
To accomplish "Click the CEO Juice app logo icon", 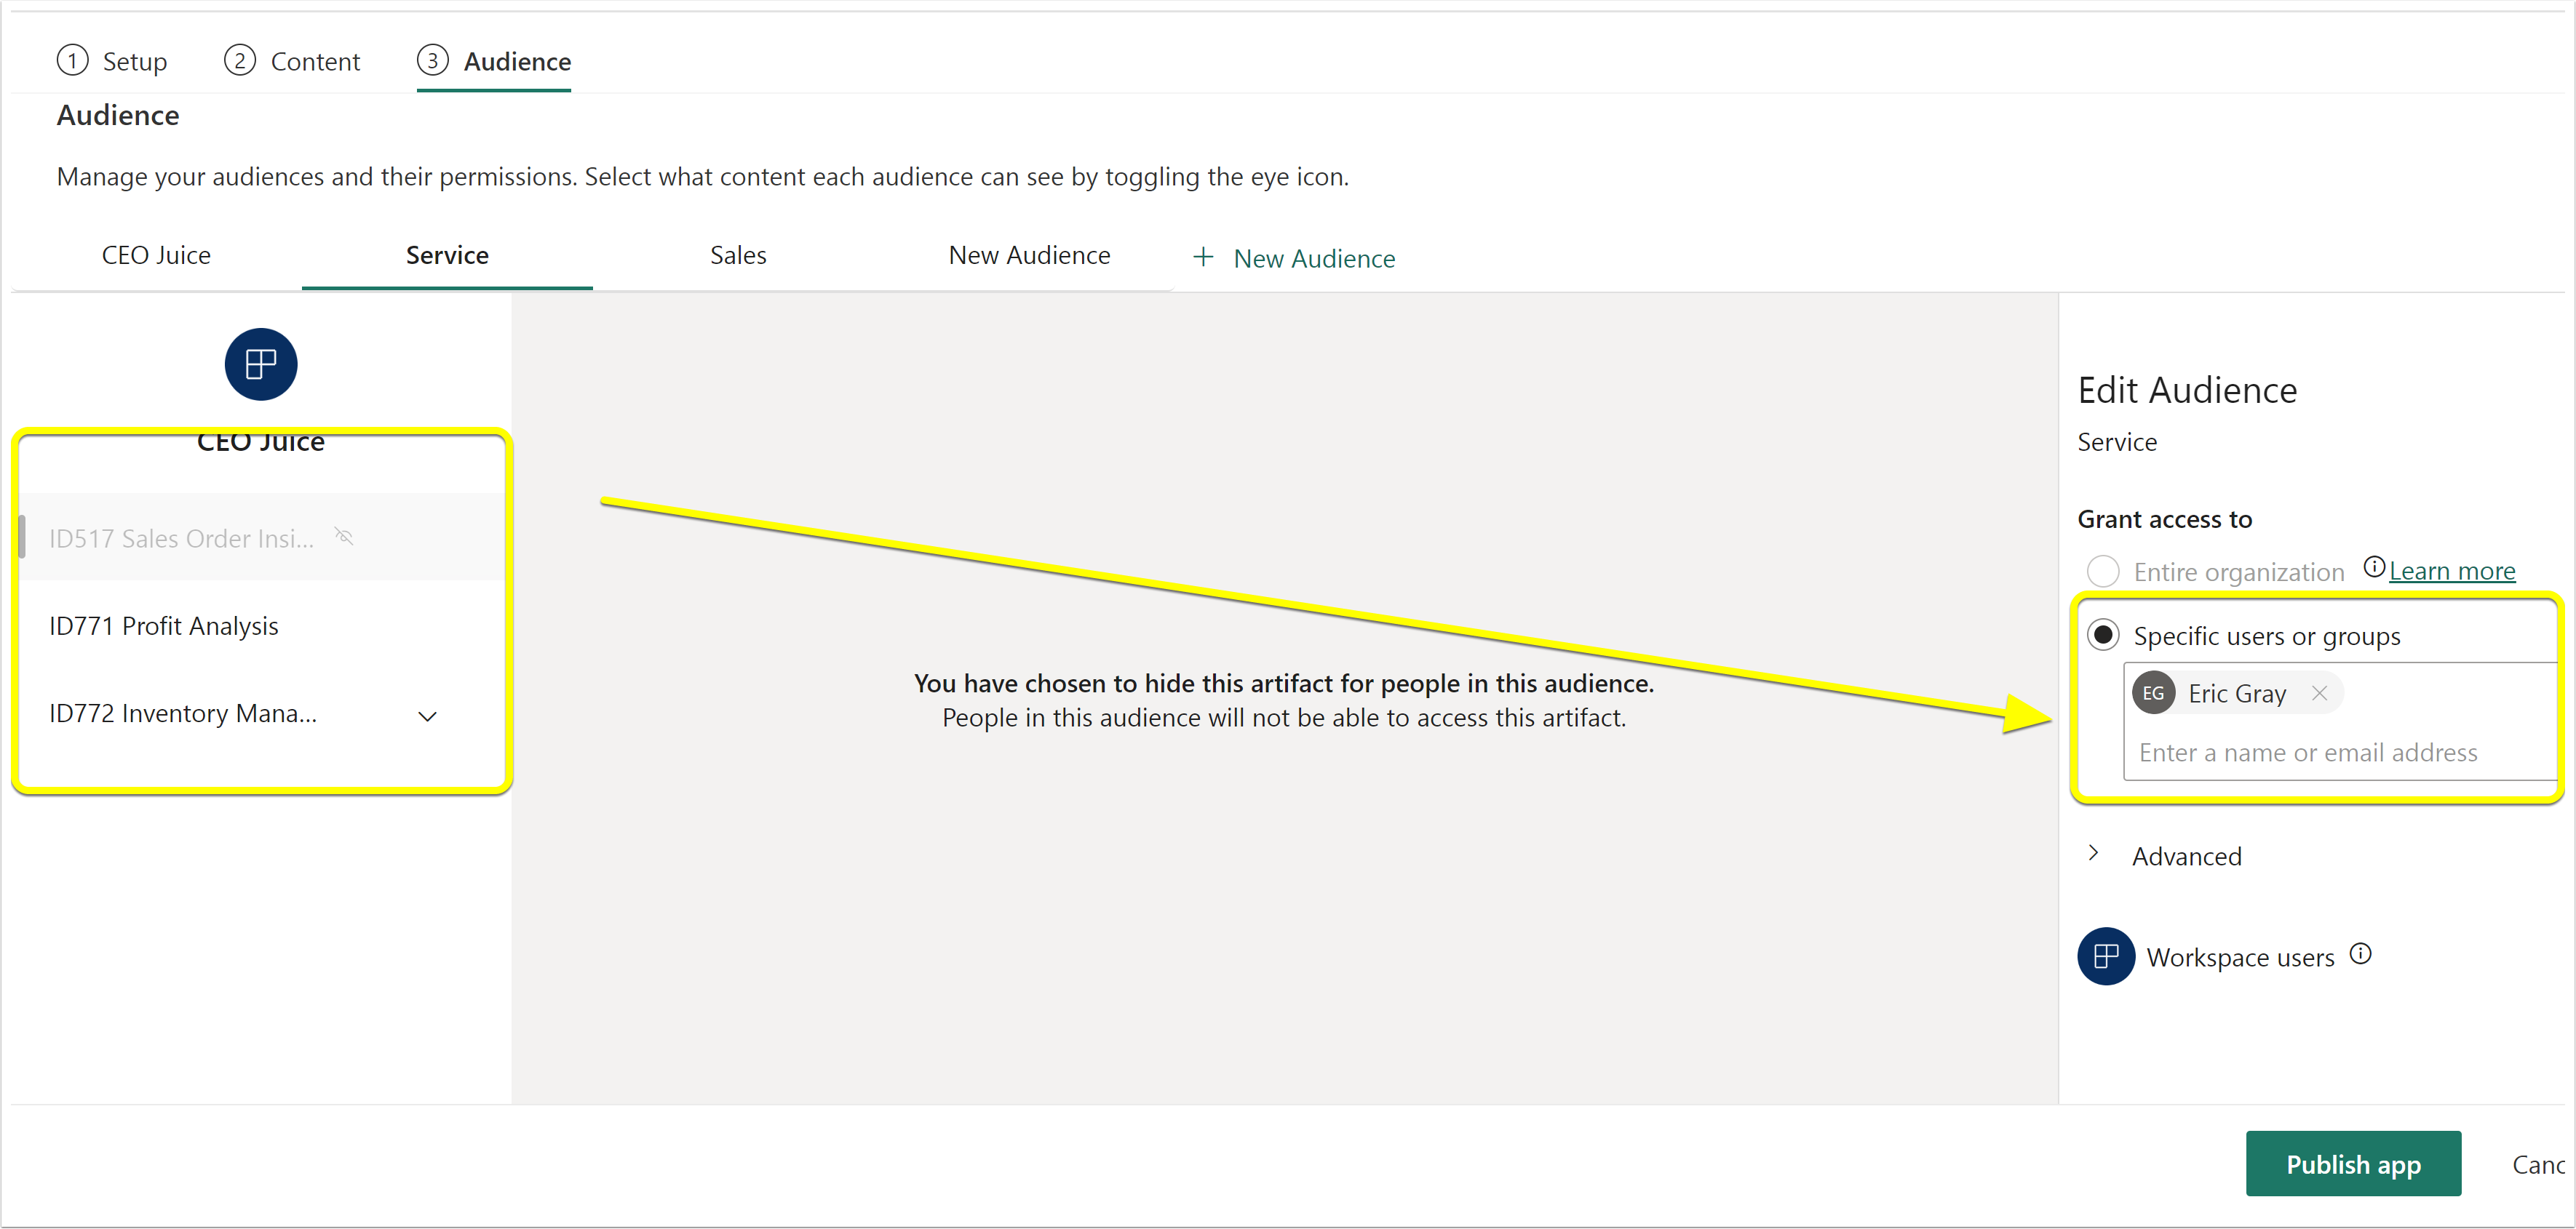I will click(x=260, y=364).
